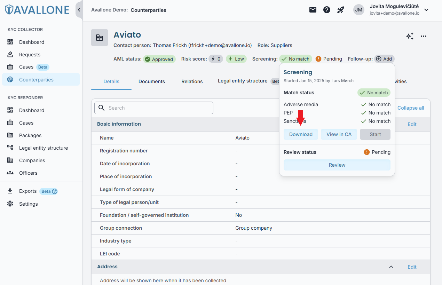Viewport: 442px width, 285px height.
Task: Click the Breadcrumb Counterparties text
Action: click(x=148, y=10)
